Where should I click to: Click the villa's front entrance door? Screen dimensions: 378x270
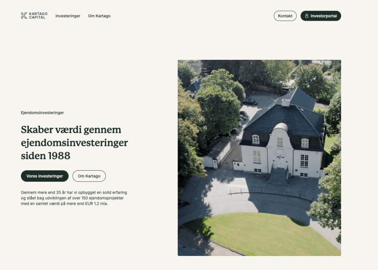click(x=280, y=161)
